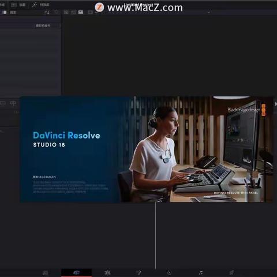This screenshot has width=277, height=277.
Task: Open the media pool sort order icon
Action: click(x=47, y=13)
